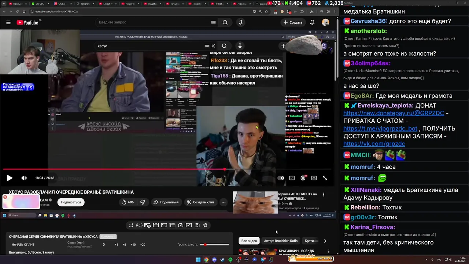The image size is (469, 264).
Task: Switch to the Студия browser tab
Action: tap(62, 4)
